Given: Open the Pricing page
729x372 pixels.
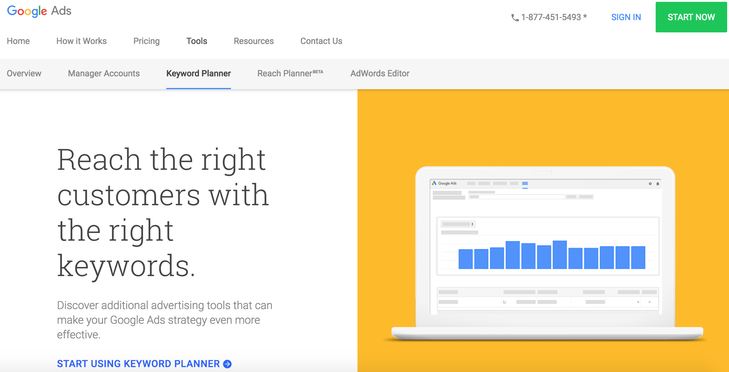Looking at the screenshot, I should [x=146, y=41].
